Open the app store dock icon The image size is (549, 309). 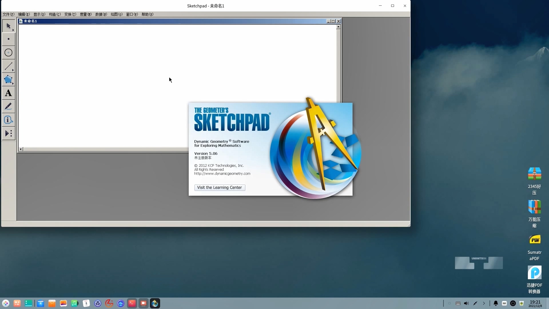(x=52, y=303)
